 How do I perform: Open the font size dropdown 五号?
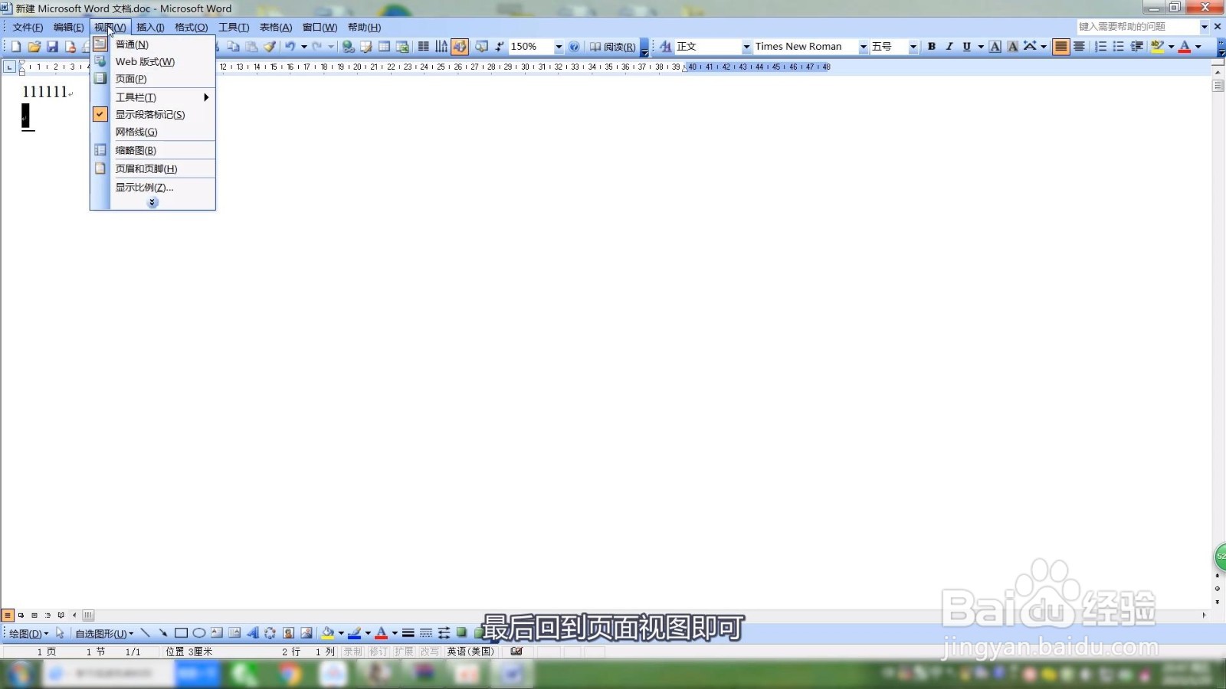click(913, 47)
